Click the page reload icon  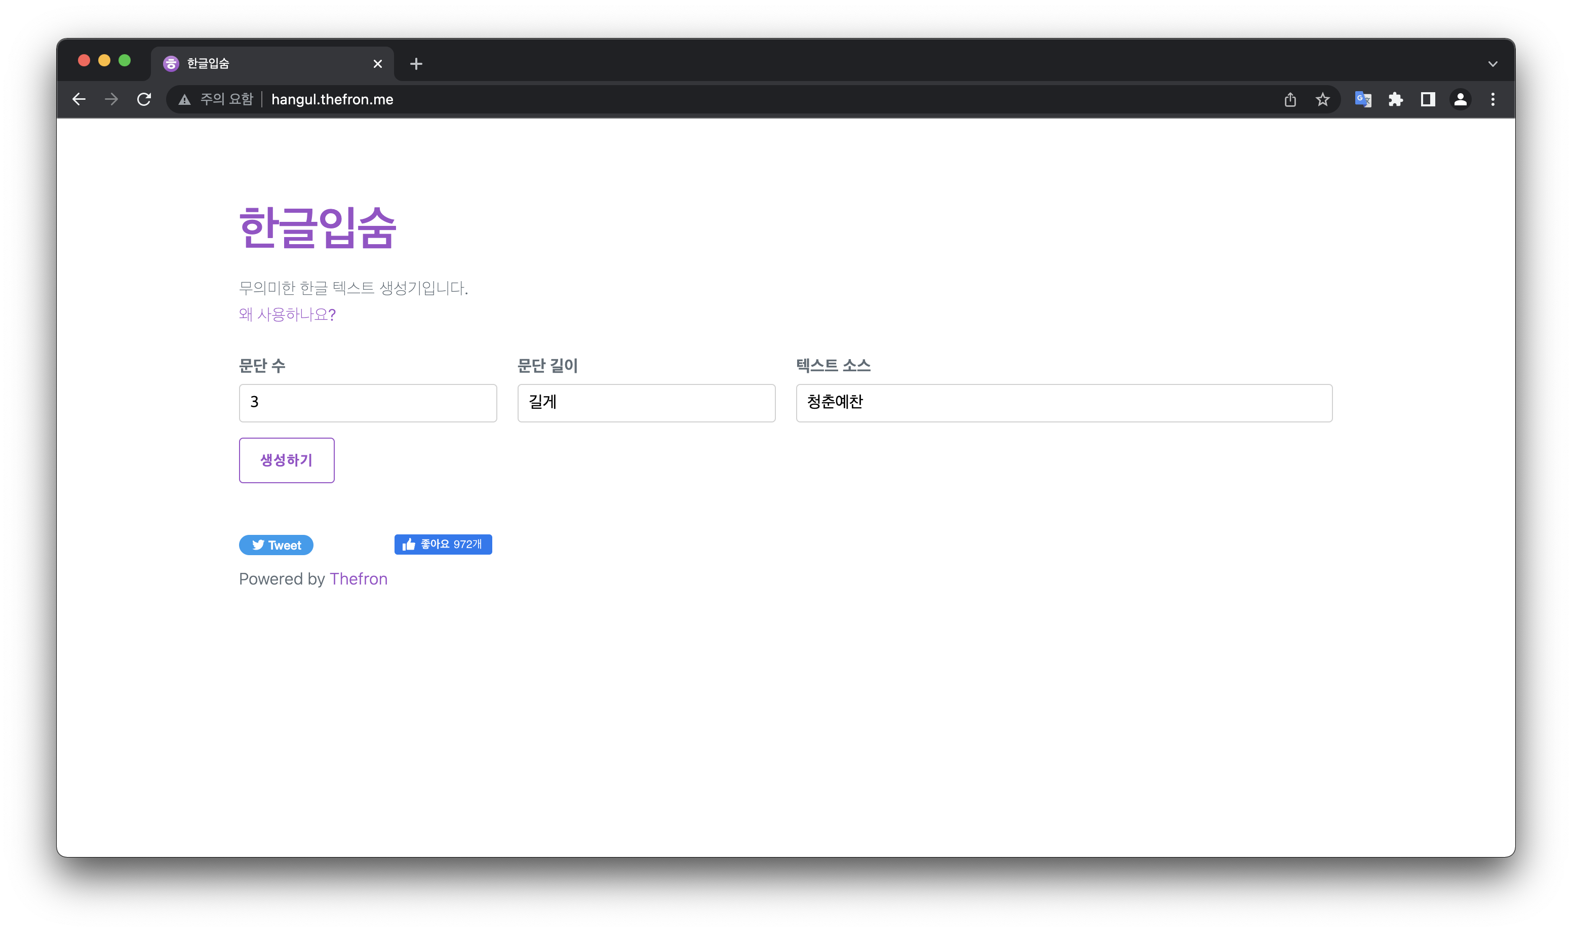(144, 99)
